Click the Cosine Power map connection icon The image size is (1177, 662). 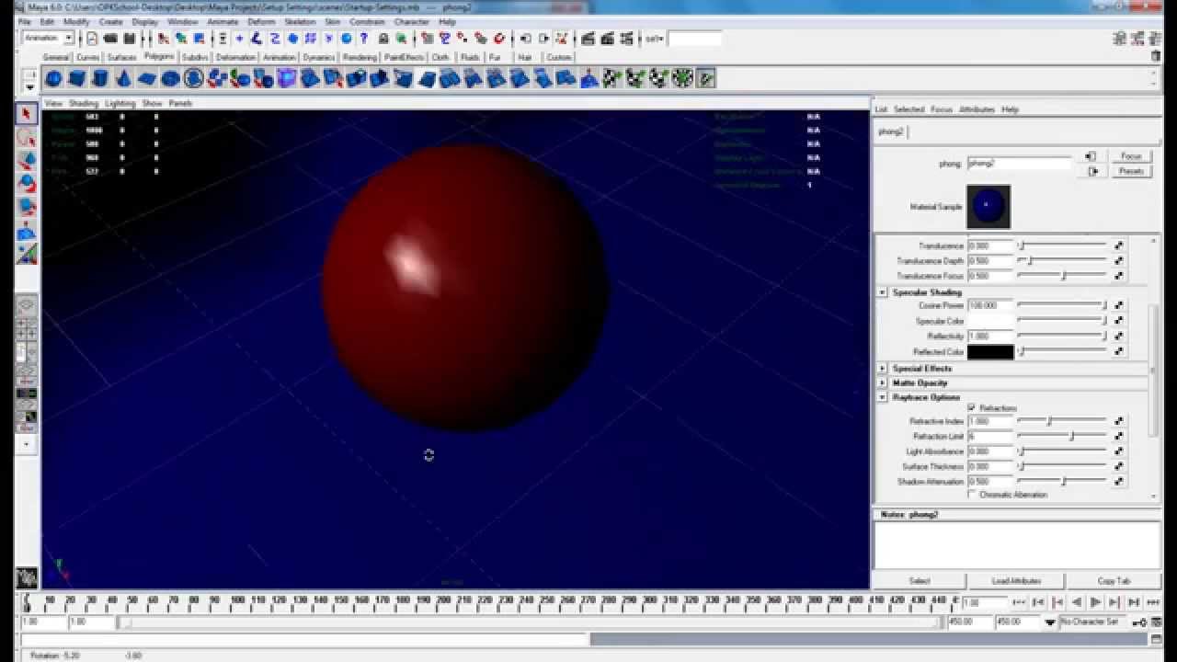[x=1119, y=305]
